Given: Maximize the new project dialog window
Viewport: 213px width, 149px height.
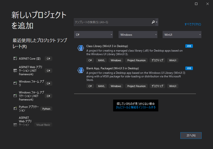Looking at the screenshot, I should 196,4.
